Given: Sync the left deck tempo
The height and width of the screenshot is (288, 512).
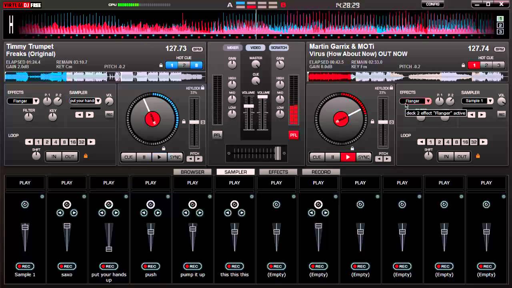Looking at the screenshot, I should click(175, 157).
